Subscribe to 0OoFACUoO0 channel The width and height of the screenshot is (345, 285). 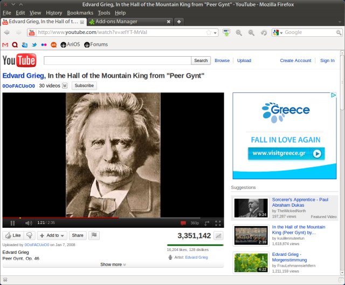pos(84,86)
